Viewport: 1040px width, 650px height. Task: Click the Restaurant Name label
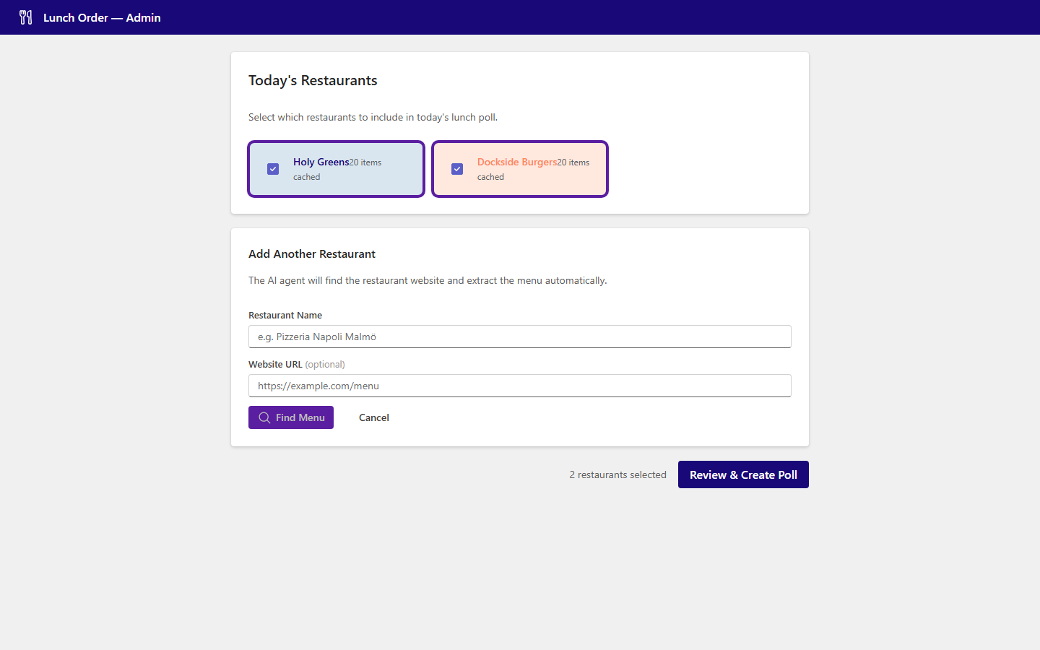click(x=285, y=315)
